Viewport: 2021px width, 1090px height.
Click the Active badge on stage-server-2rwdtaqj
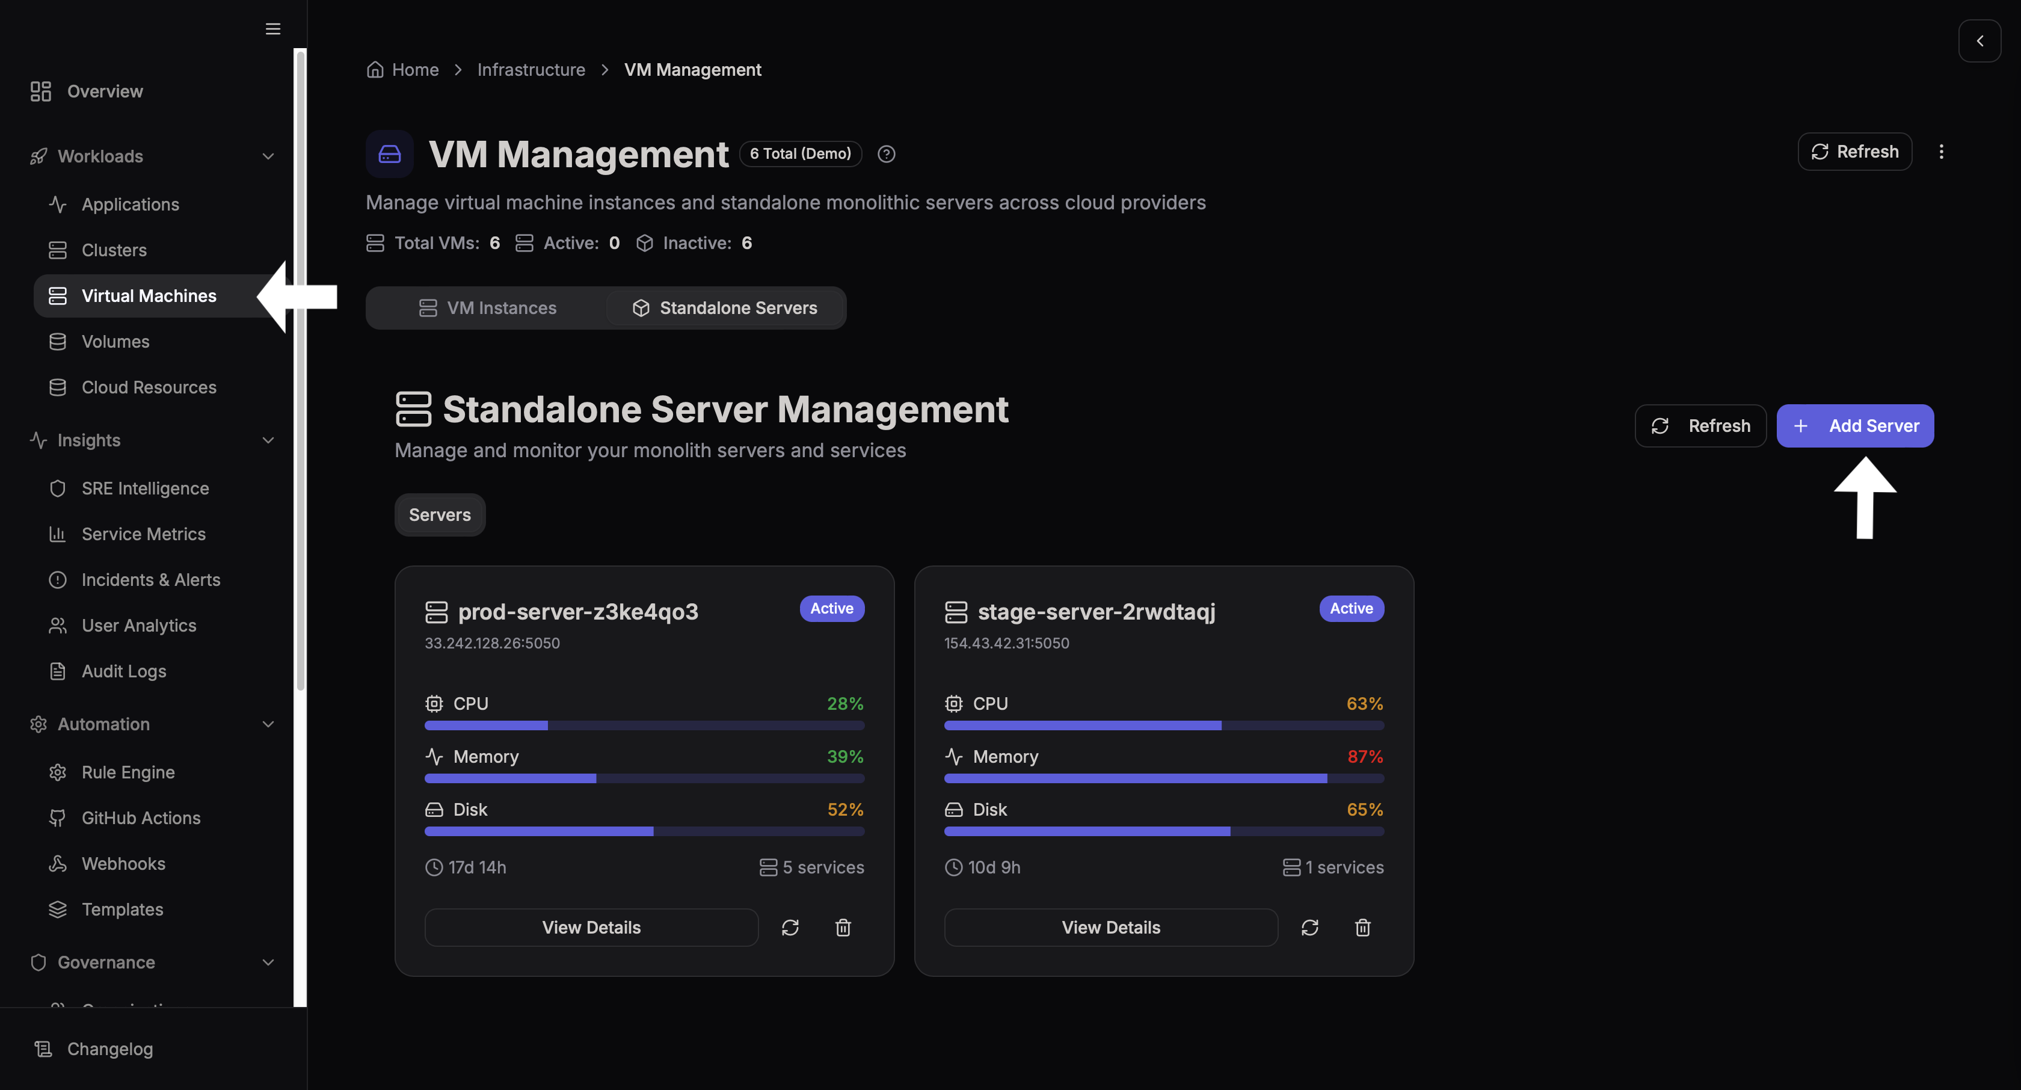click(x=1350, y=608)
